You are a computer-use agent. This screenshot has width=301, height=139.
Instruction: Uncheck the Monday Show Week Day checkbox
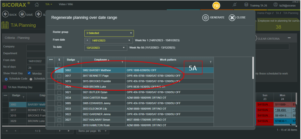pyautogui.click(x=29, y=73)
